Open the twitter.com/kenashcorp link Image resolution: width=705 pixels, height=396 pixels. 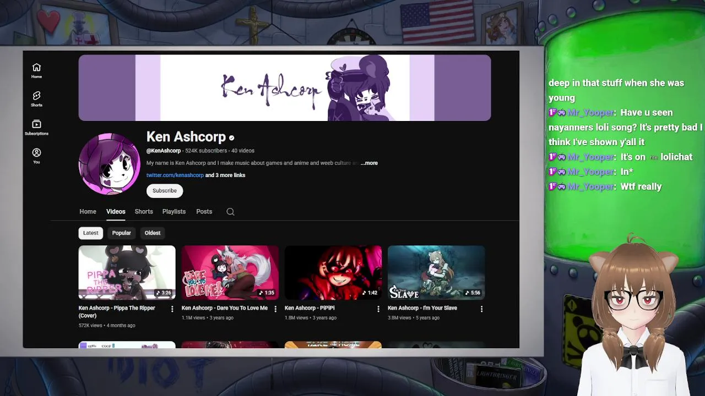point(175,175)
